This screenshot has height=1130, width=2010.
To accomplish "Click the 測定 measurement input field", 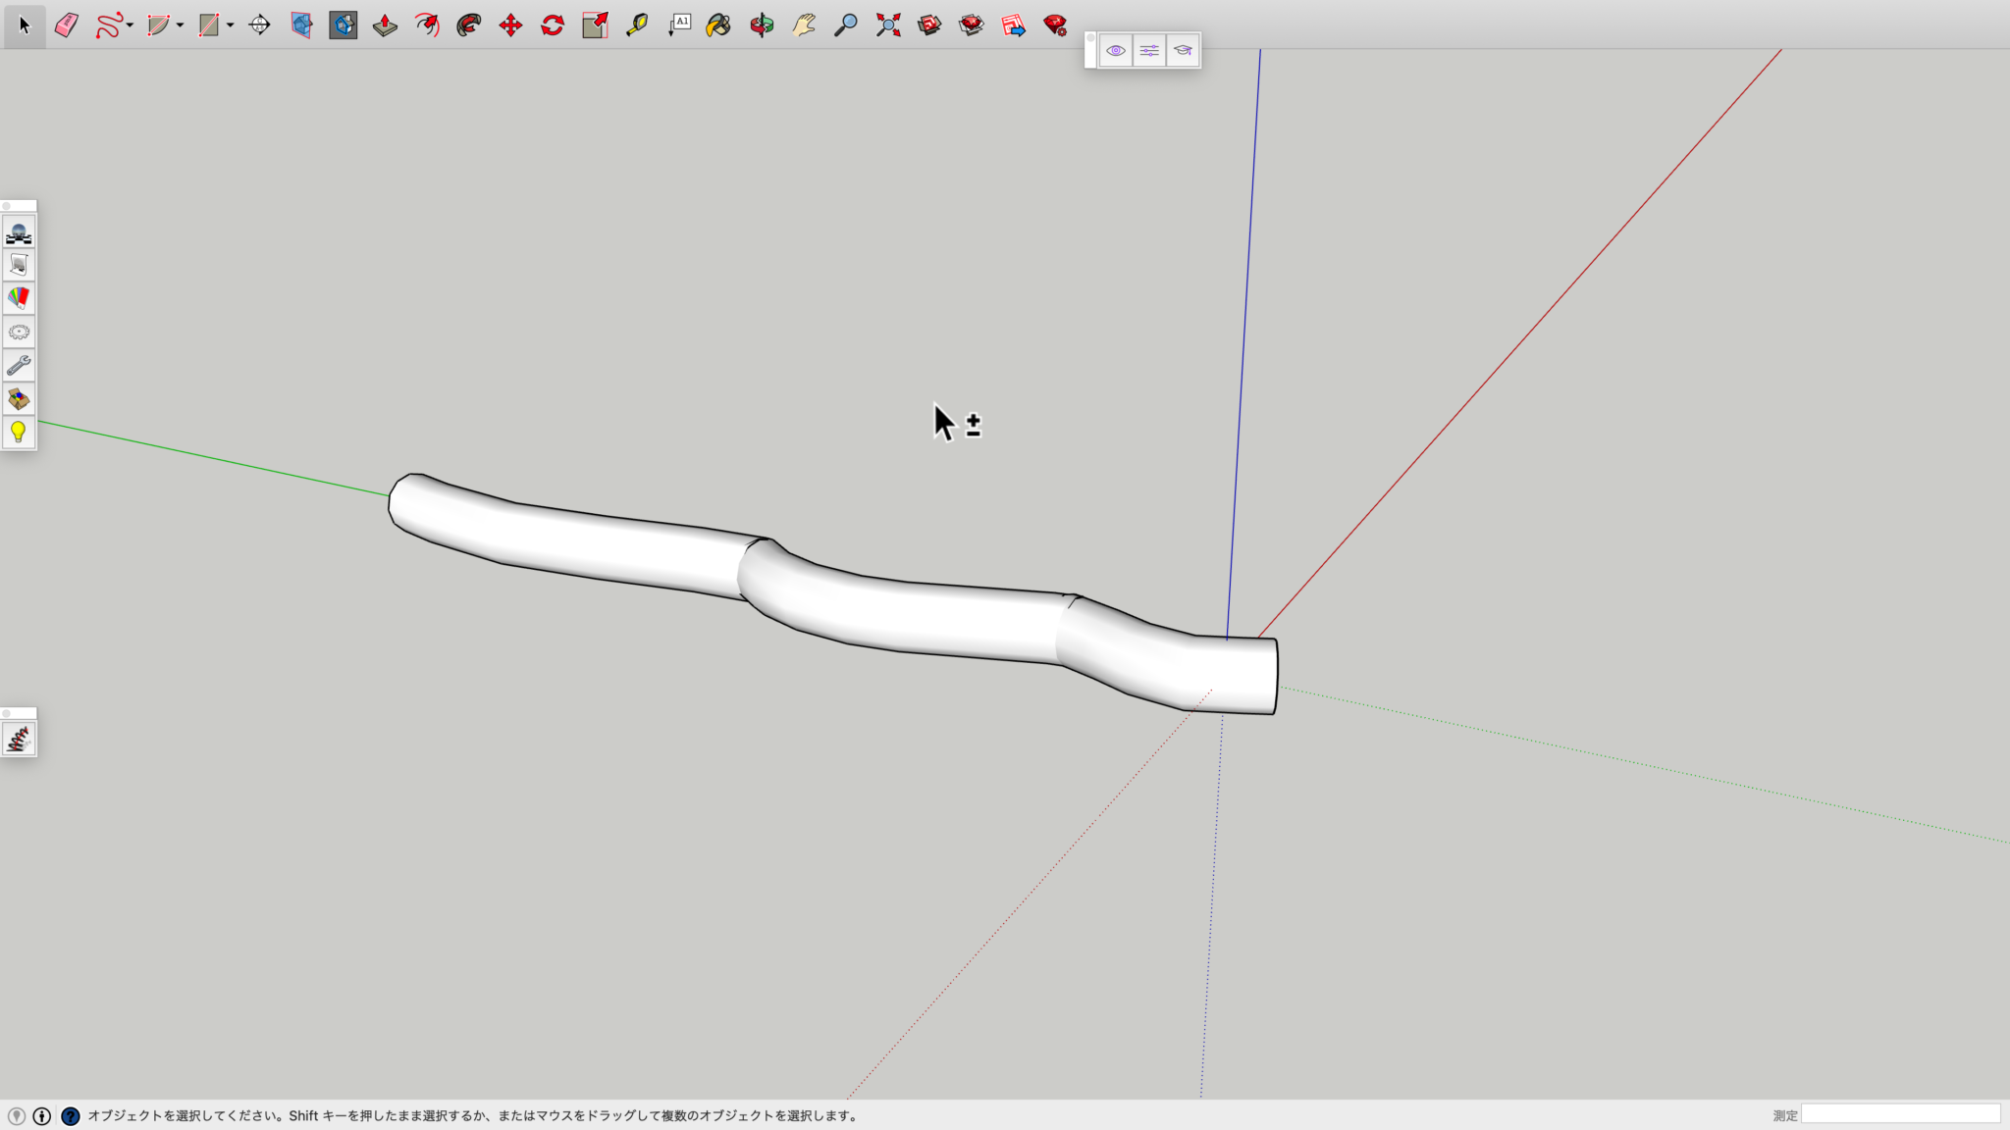I will pos(1900,1114).
